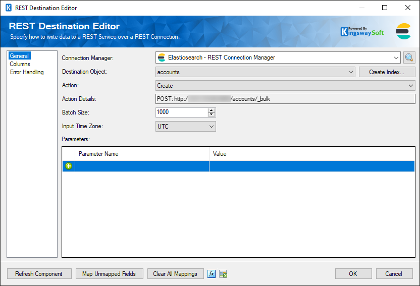This screenshot has height=286, width=420.
Task: Click the documentation table icon beside fx
Action: point(223,274)
